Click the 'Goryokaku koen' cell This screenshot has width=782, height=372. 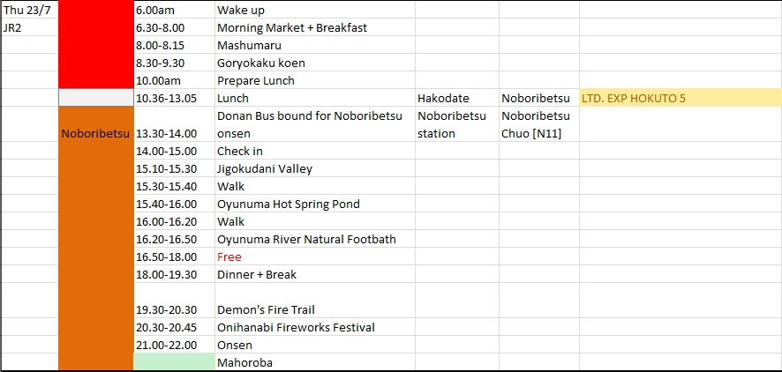pos(315,63)
